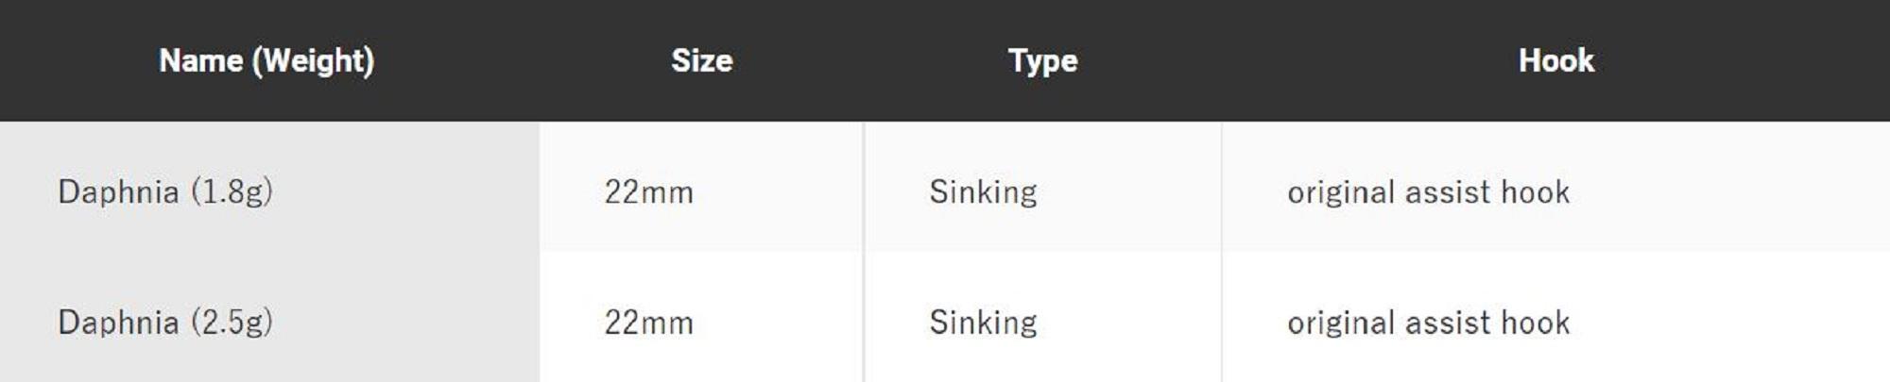Viewport: 1890px width, 382px height.
Task: Click Sinking type in Daphnia (2.5g) row
Action: pos(983,322)
